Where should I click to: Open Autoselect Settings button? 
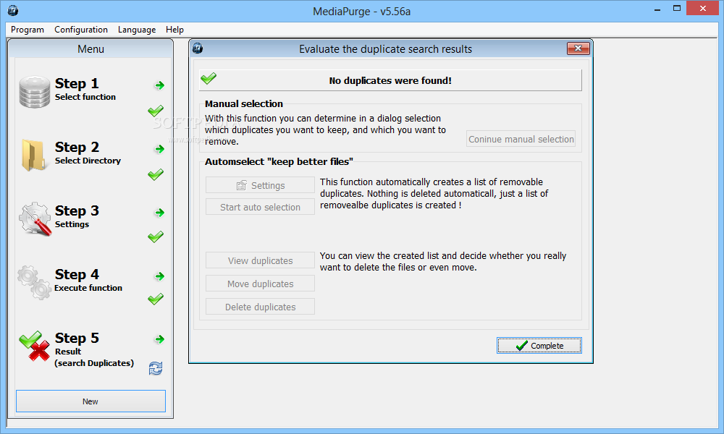[260, 185]
